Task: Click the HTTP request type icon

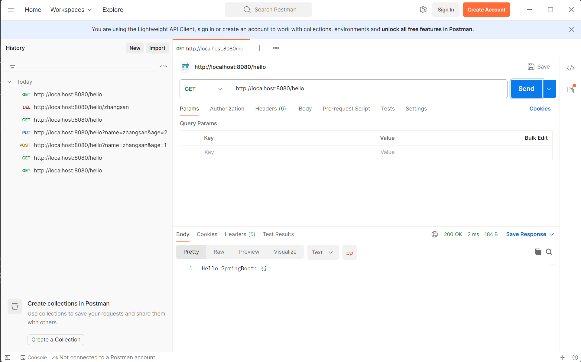Action: tap(186, 67)
